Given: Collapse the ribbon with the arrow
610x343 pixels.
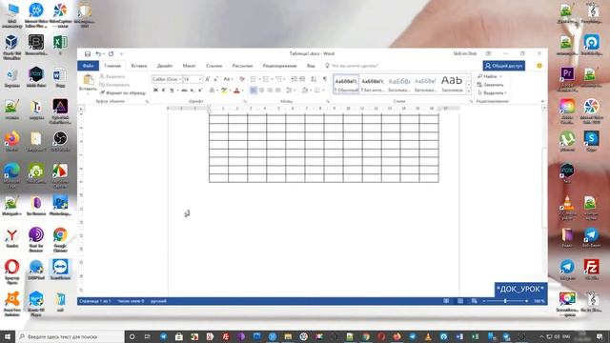Looking at the screenshot, I should [542, 102].
